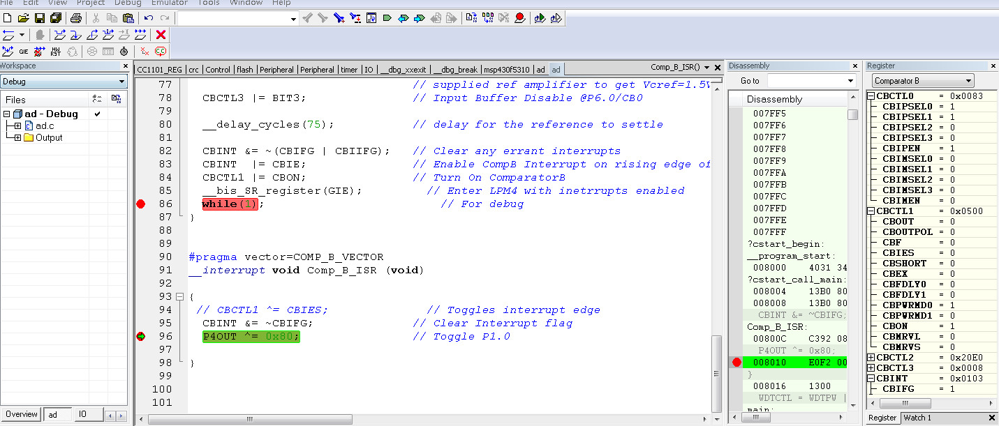Open the Tools menu
This screenshot has width=999, height=426.
(209, 3)
